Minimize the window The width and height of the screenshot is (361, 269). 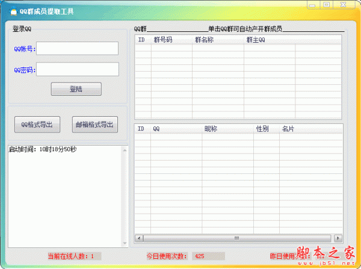[313, 5]
